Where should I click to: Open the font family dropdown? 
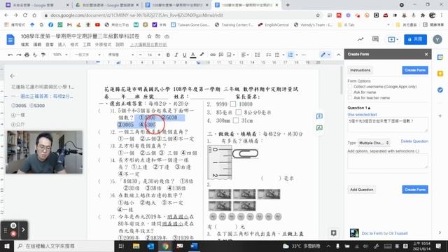[120, 55]
